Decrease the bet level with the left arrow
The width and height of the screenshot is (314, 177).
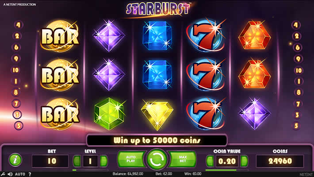[77, 161]
